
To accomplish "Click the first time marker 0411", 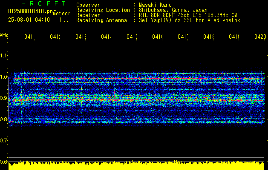I will coord(29,37).
